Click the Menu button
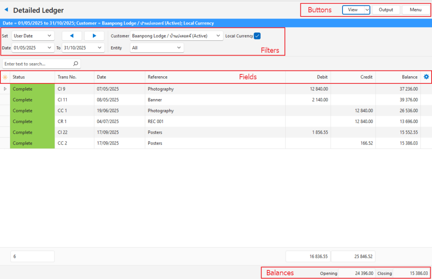 (x=415, y=10)
